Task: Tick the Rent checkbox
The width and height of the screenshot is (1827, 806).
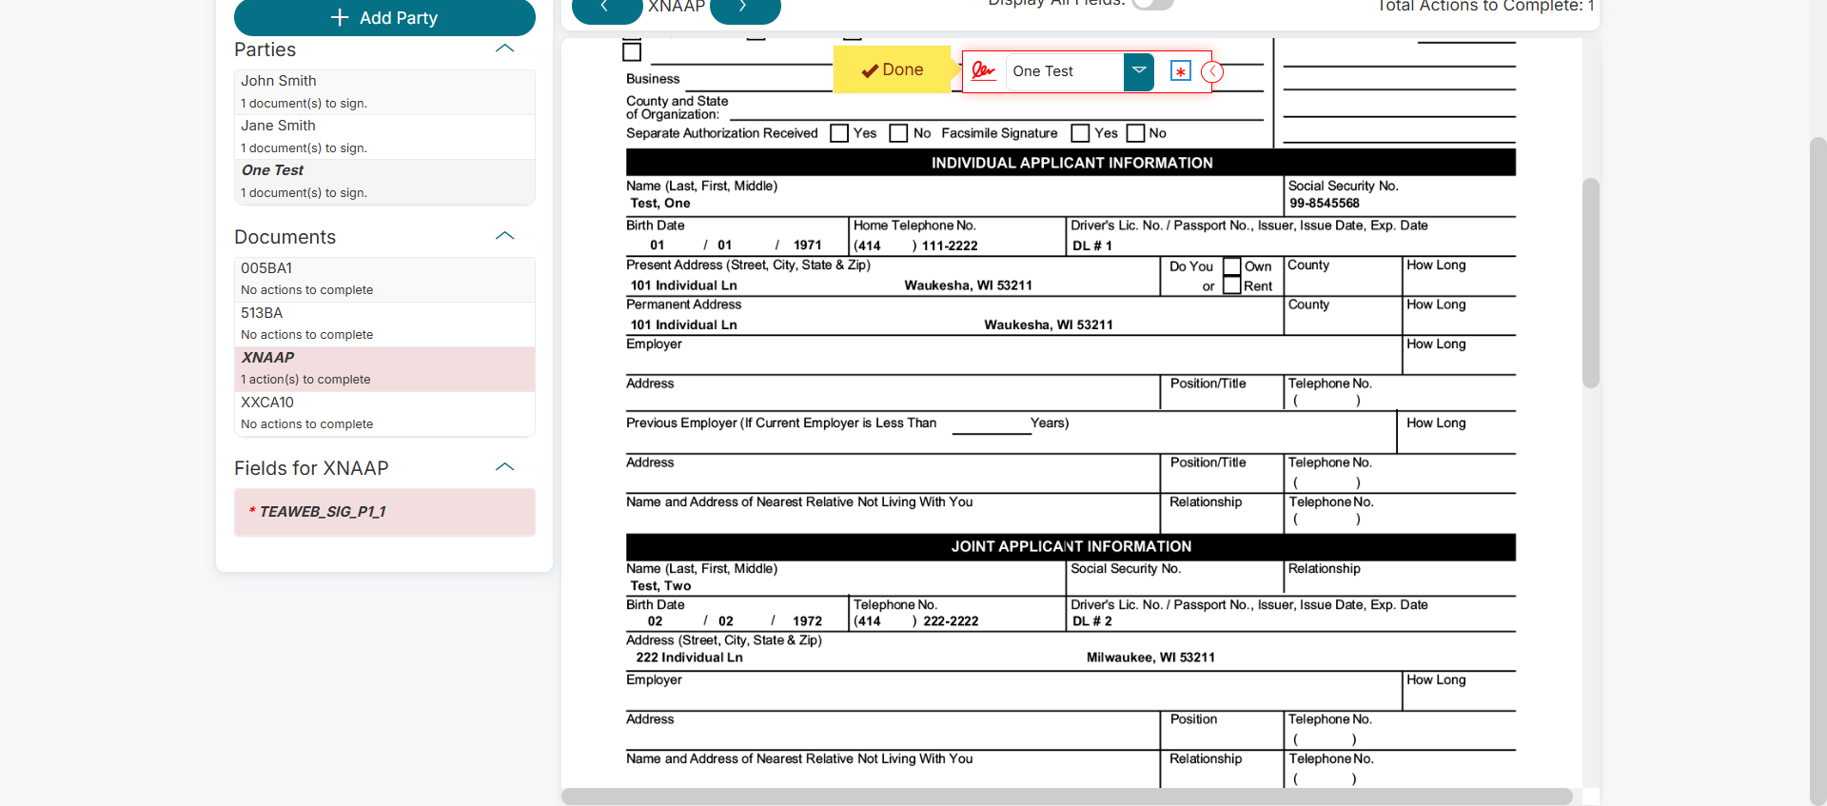Action: pyautogui.click(x=1232, y=285)
